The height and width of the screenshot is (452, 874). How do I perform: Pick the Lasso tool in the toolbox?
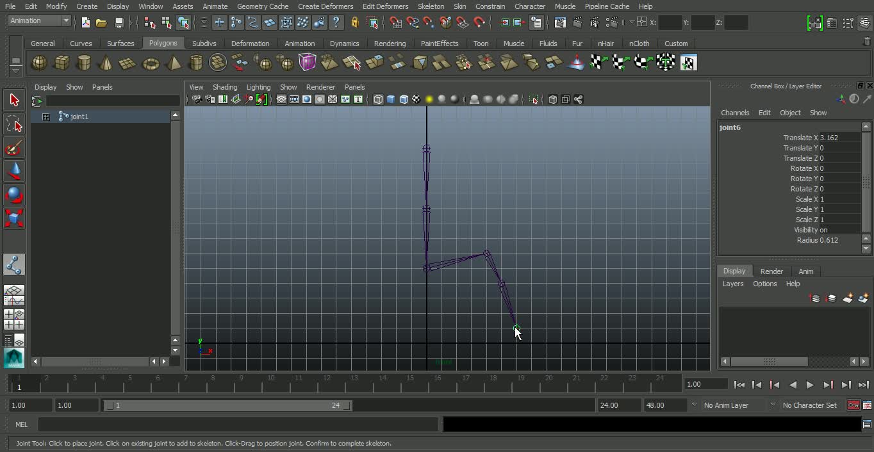click(14, 124)
